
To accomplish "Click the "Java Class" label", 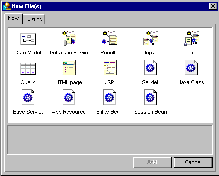I will coord(191,82).
